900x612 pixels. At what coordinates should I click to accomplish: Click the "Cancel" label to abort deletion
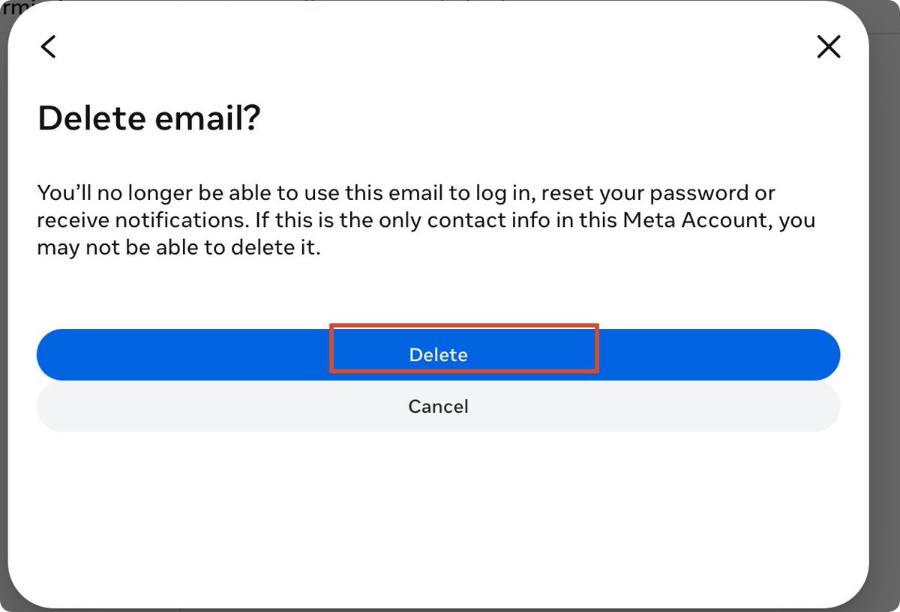pos(438,406)
